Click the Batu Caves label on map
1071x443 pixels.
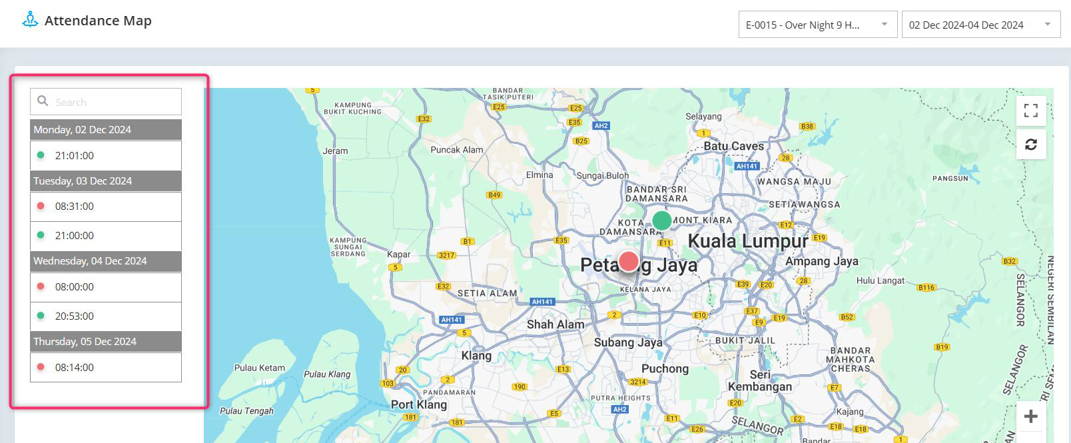(733, 146)
